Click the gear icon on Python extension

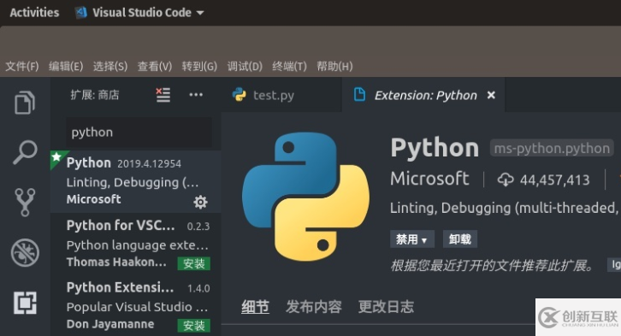(x=200, y=202)
